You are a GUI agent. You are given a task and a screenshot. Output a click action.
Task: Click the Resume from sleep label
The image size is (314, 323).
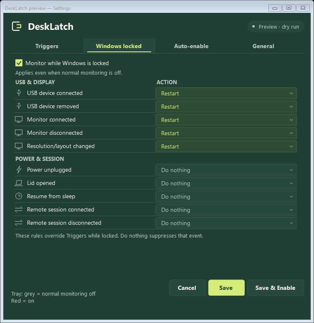[x=51, y=196]
